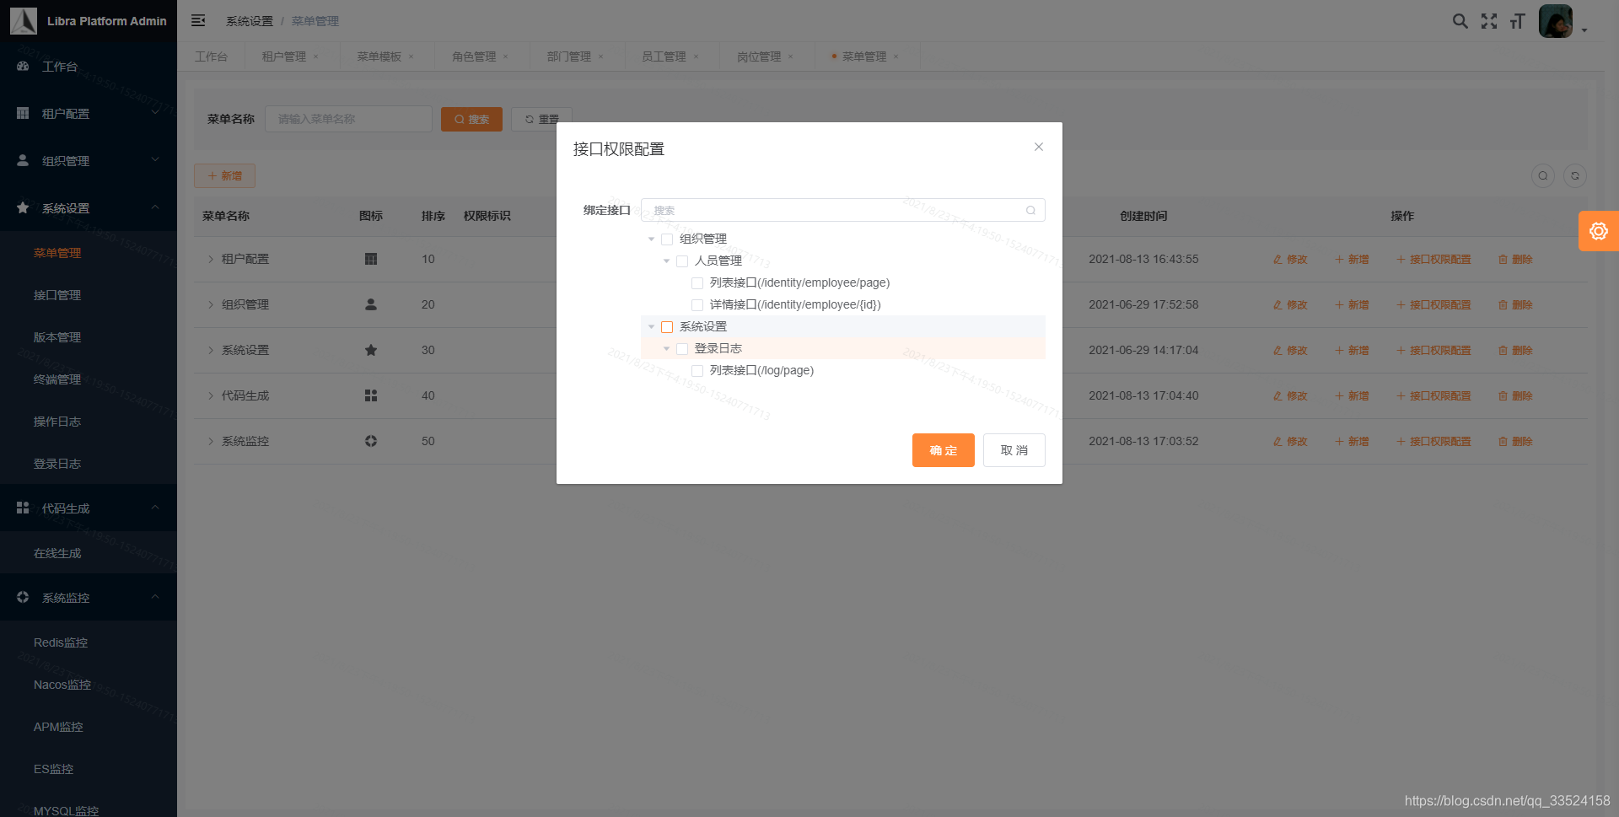Viewport: 1619px width, 817px height.
Task: Expand the 租户配置 table row
Action: coord(210,259)
